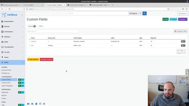
Task: Open the Firefox hamburger menu
Action: tap(186, 9)
